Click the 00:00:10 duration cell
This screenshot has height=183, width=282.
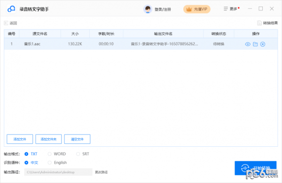[106, 44]
